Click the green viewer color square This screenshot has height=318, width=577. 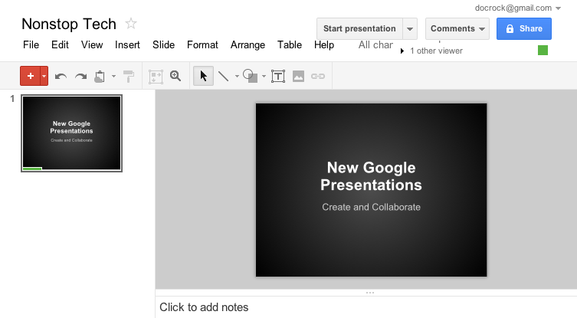543,50
